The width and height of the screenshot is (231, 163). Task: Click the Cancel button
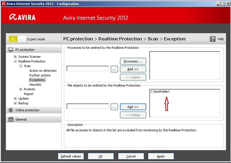(x=131, y=156)
